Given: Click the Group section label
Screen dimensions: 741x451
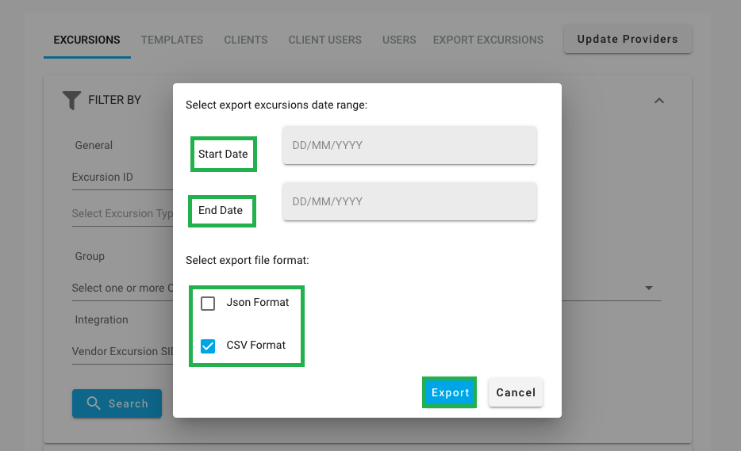Looking at the screenshot, I should coord(90,257).
